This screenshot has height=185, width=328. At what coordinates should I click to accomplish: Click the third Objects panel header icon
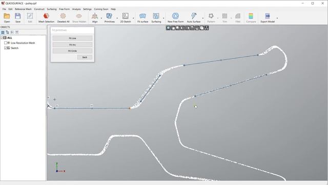(12, 32)
